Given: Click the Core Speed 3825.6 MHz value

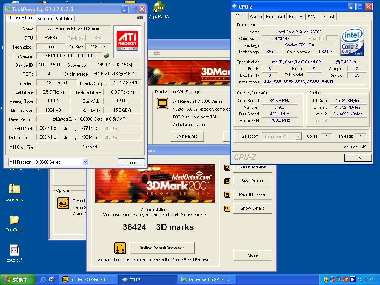Looking at the screenshot, I should [x=279, y=101].
